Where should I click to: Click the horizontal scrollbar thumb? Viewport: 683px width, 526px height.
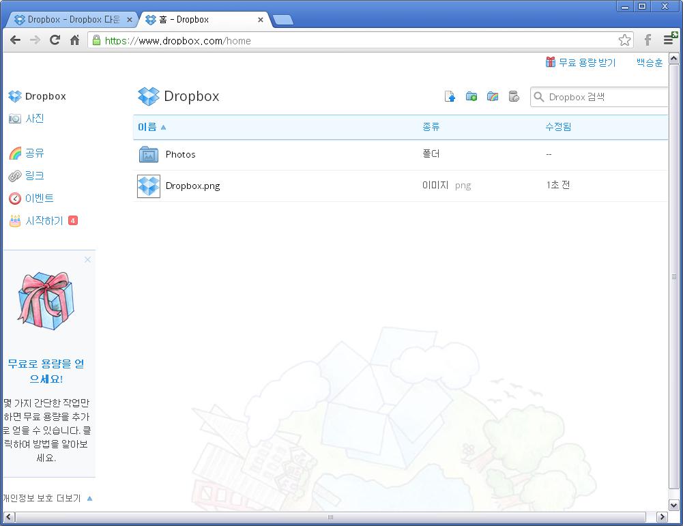[x=331, y=517]
